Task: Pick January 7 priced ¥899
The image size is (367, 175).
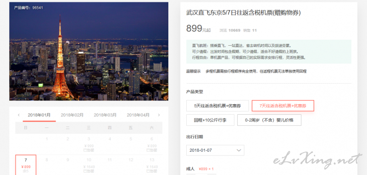Action: pos(26,165)
